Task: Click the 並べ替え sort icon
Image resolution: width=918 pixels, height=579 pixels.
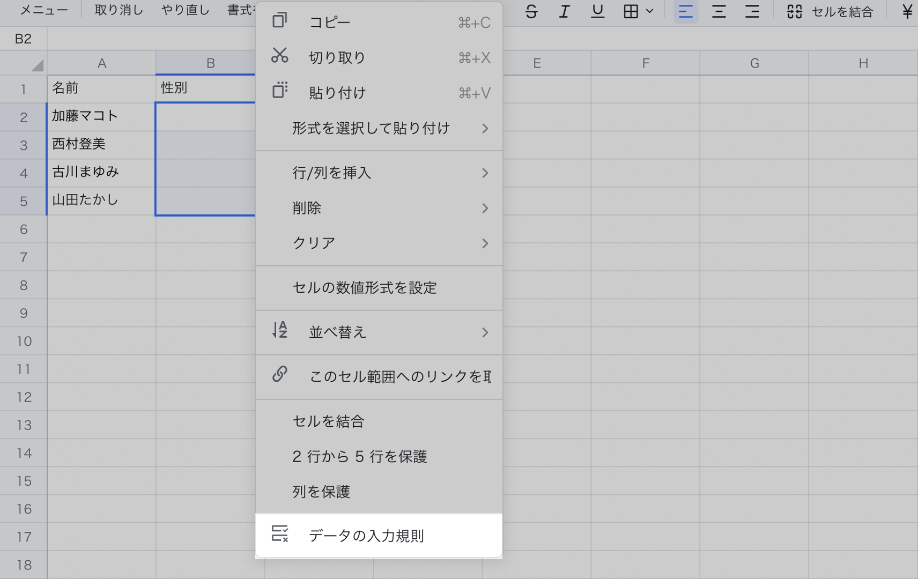Action: pos(279,331)
